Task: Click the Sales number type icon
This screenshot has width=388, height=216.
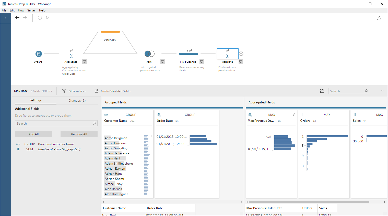Action: coord(355,115)
